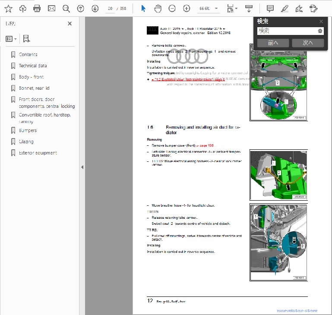Image resolution: width=332 pixels, height=315 pixels.
Task: Go to previous page arrow
Action: pos(80,9)
